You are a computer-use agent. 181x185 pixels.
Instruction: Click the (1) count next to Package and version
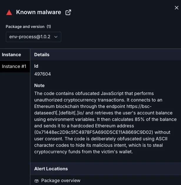point(49,26)
